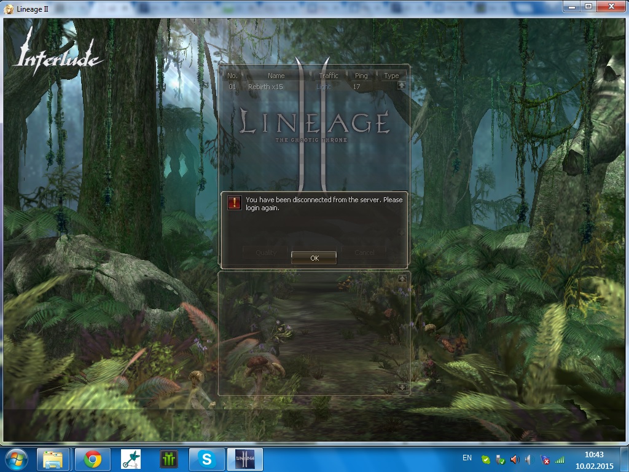Click OK in the disconnect dialog
Viewport: 629px width, 472px height.
314,258
